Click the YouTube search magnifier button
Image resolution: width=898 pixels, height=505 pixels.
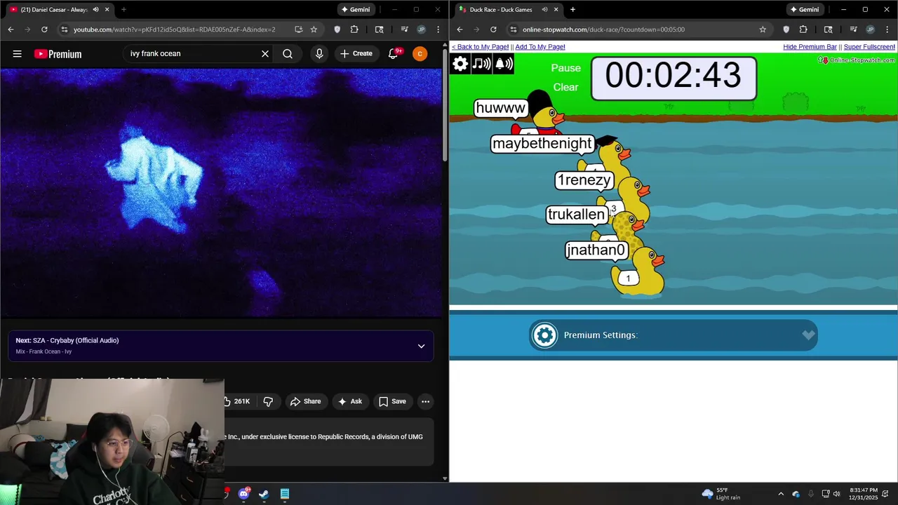pyautogui.click(x=288, y=54)
